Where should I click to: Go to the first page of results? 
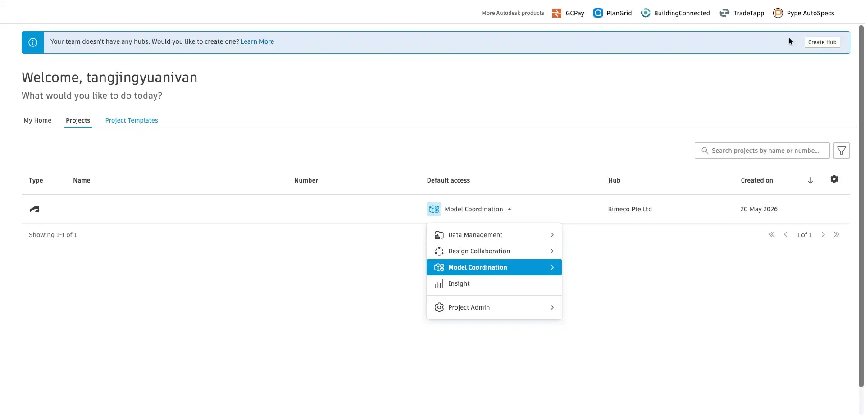772,234
